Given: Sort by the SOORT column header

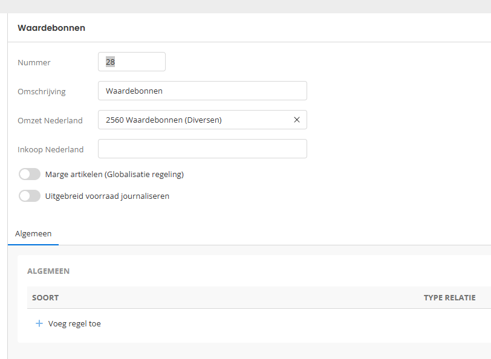Looking at the screenshot, I should pos(45,297).
